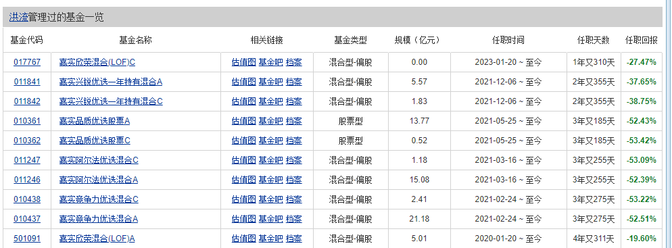Open 档案 for 嘉实品质优选股票C

(294, 141)
